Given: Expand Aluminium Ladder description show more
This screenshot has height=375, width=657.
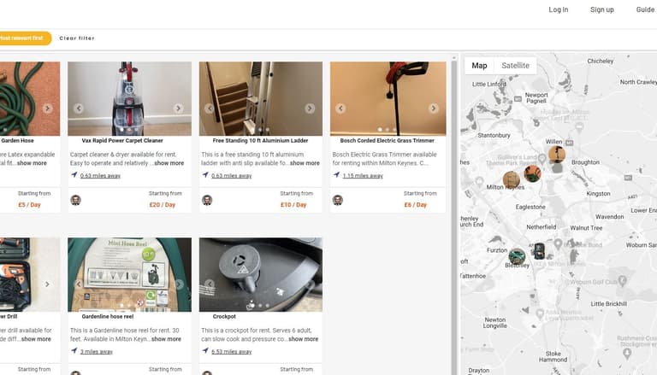Looking at the screenshot, I should [305, 163].
